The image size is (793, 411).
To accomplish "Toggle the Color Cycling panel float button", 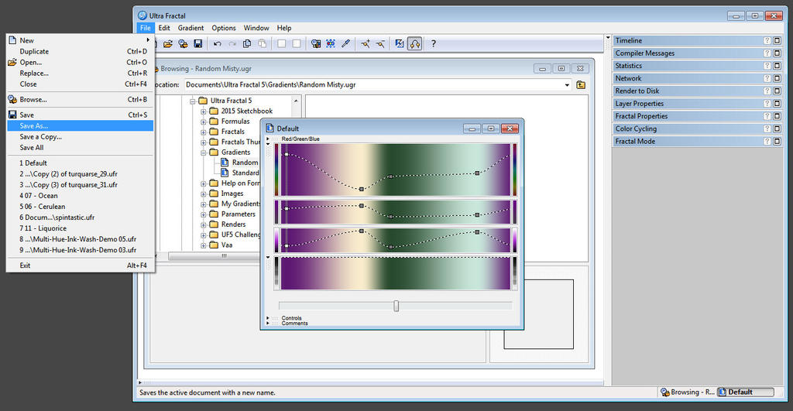I will [x=777, y=129].
